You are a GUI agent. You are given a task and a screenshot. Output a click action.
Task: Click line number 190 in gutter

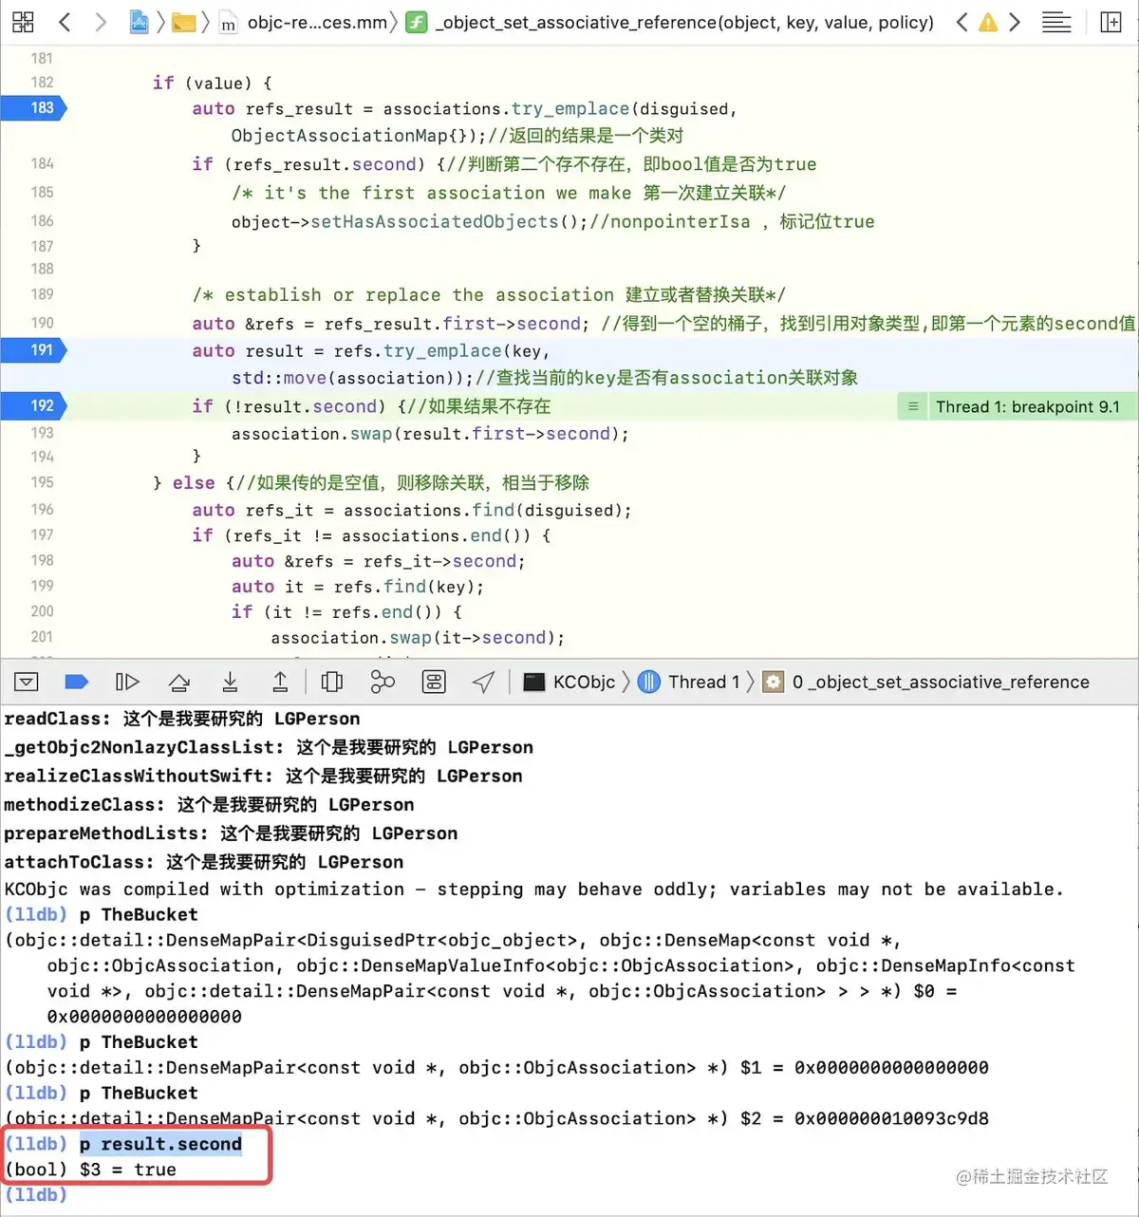[42, 323]
